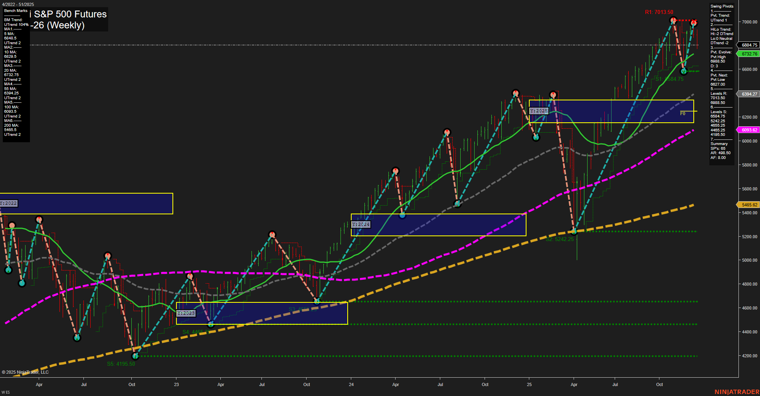The width and height of the screenshot is (760, 396).
Task: Click the 4/2022 - 51/2025 date range label
Action: click(18, 4)
